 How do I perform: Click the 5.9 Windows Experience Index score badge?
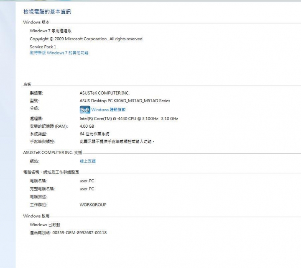coord(85,110)
